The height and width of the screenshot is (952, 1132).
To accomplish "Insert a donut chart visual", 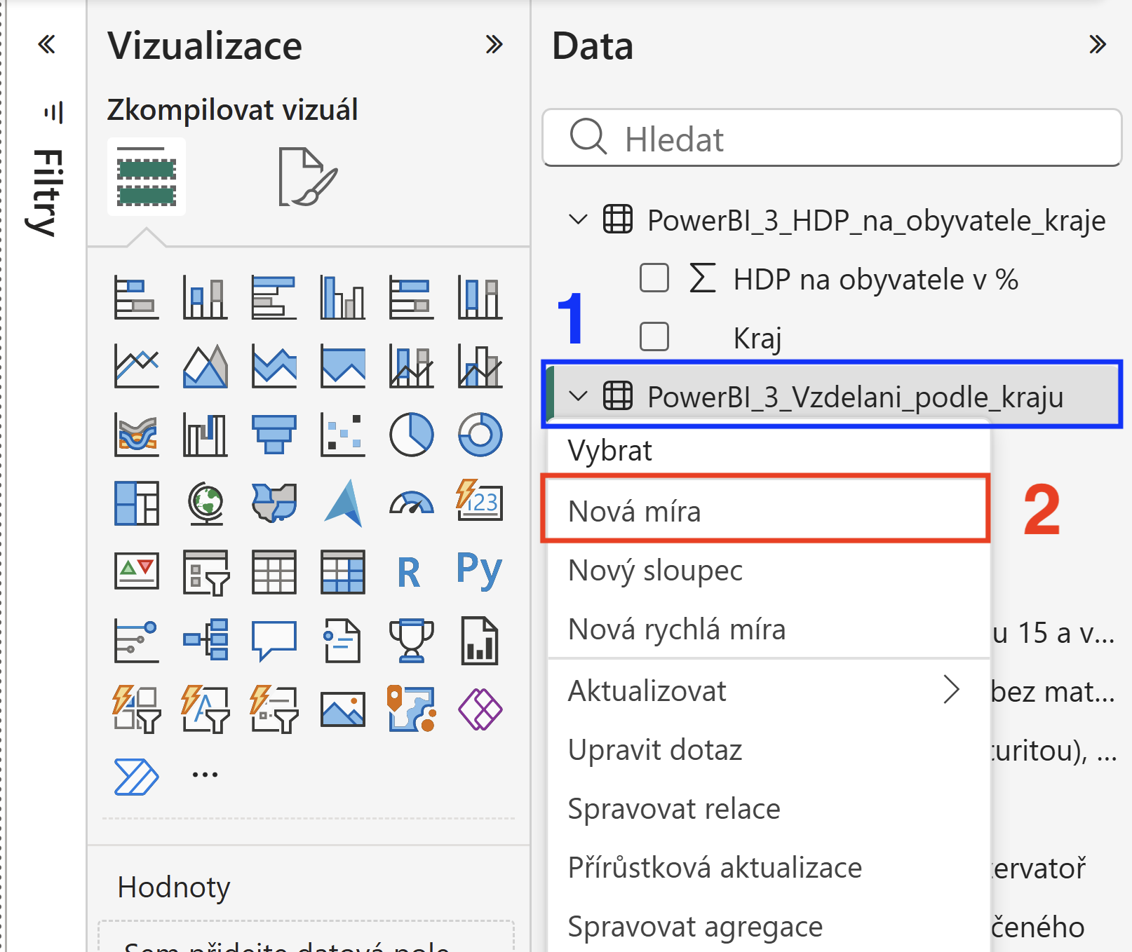I will point(480,435).
